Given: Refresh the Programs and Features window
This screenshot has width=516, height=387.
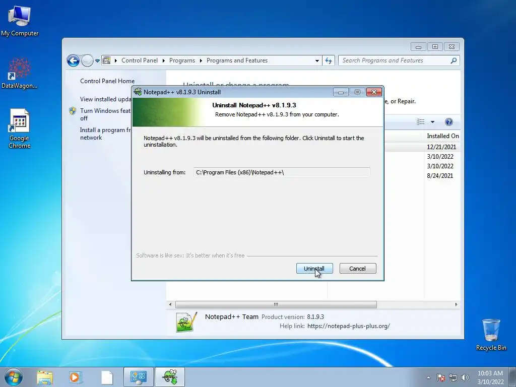Looking at the screenshot, I should (x=329, y=60).
